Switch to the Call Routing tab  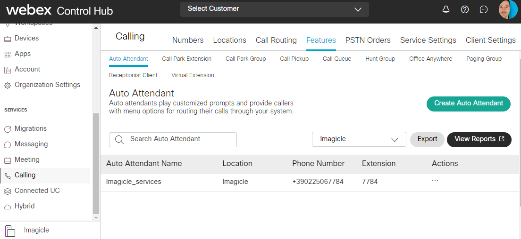(x=276, y=40)
